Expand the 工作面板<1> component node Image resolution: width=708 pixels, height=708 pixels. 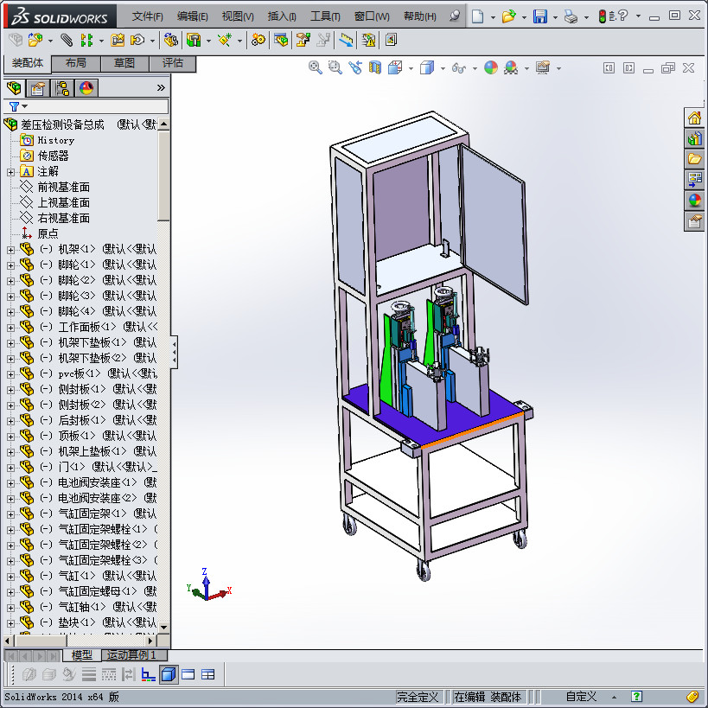tap(10, 328)
